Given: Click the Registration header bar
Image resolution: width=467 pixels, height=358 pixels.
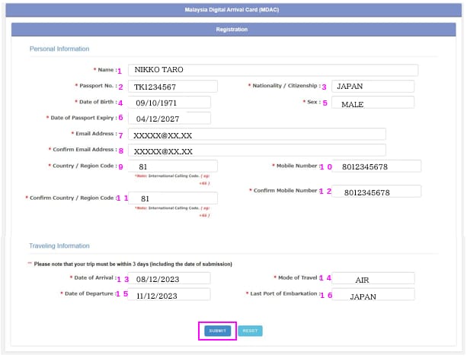Looking at the screenshot, I should [232, 30].
